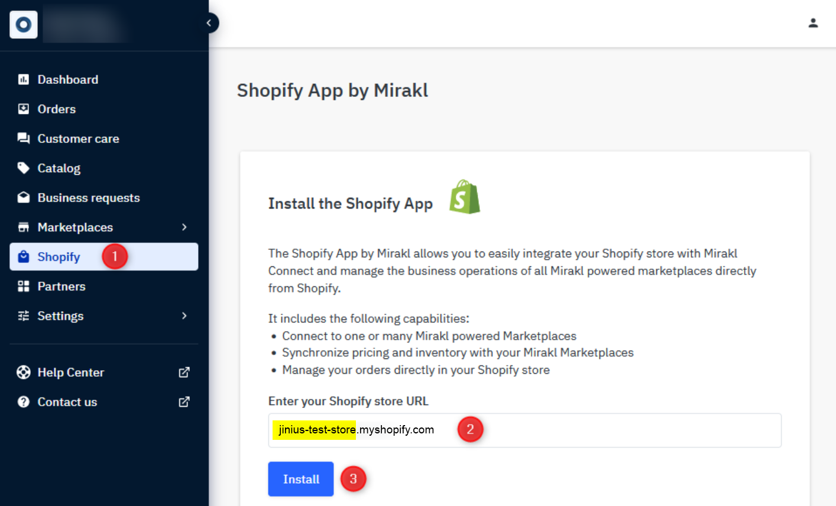Click the Settings sliders icon
836x506 pixels.
coord(24,316)
